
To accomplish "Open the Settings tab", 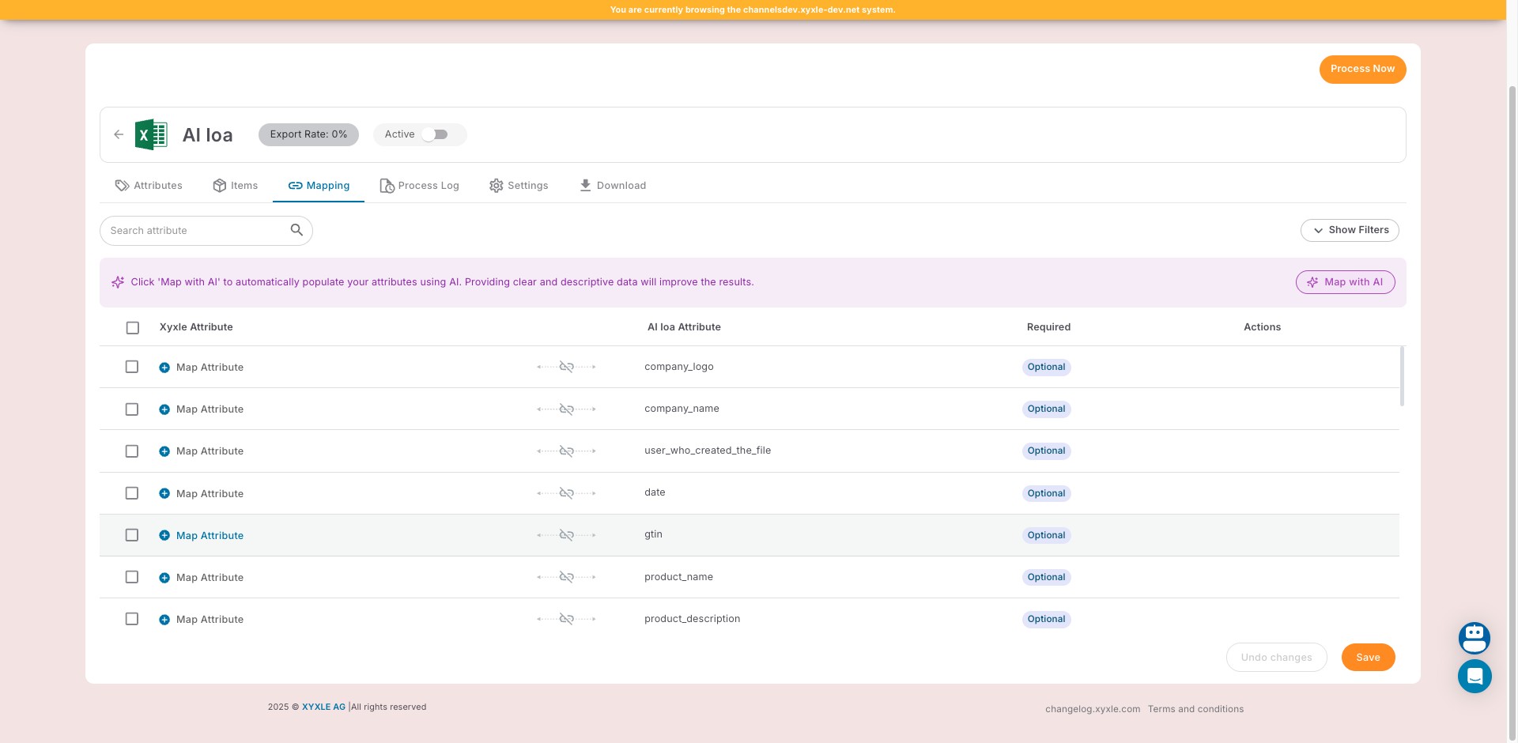I will coord(519,186).
